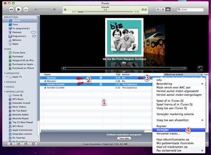Select Verwijder markering selectie

click(179, 114)
